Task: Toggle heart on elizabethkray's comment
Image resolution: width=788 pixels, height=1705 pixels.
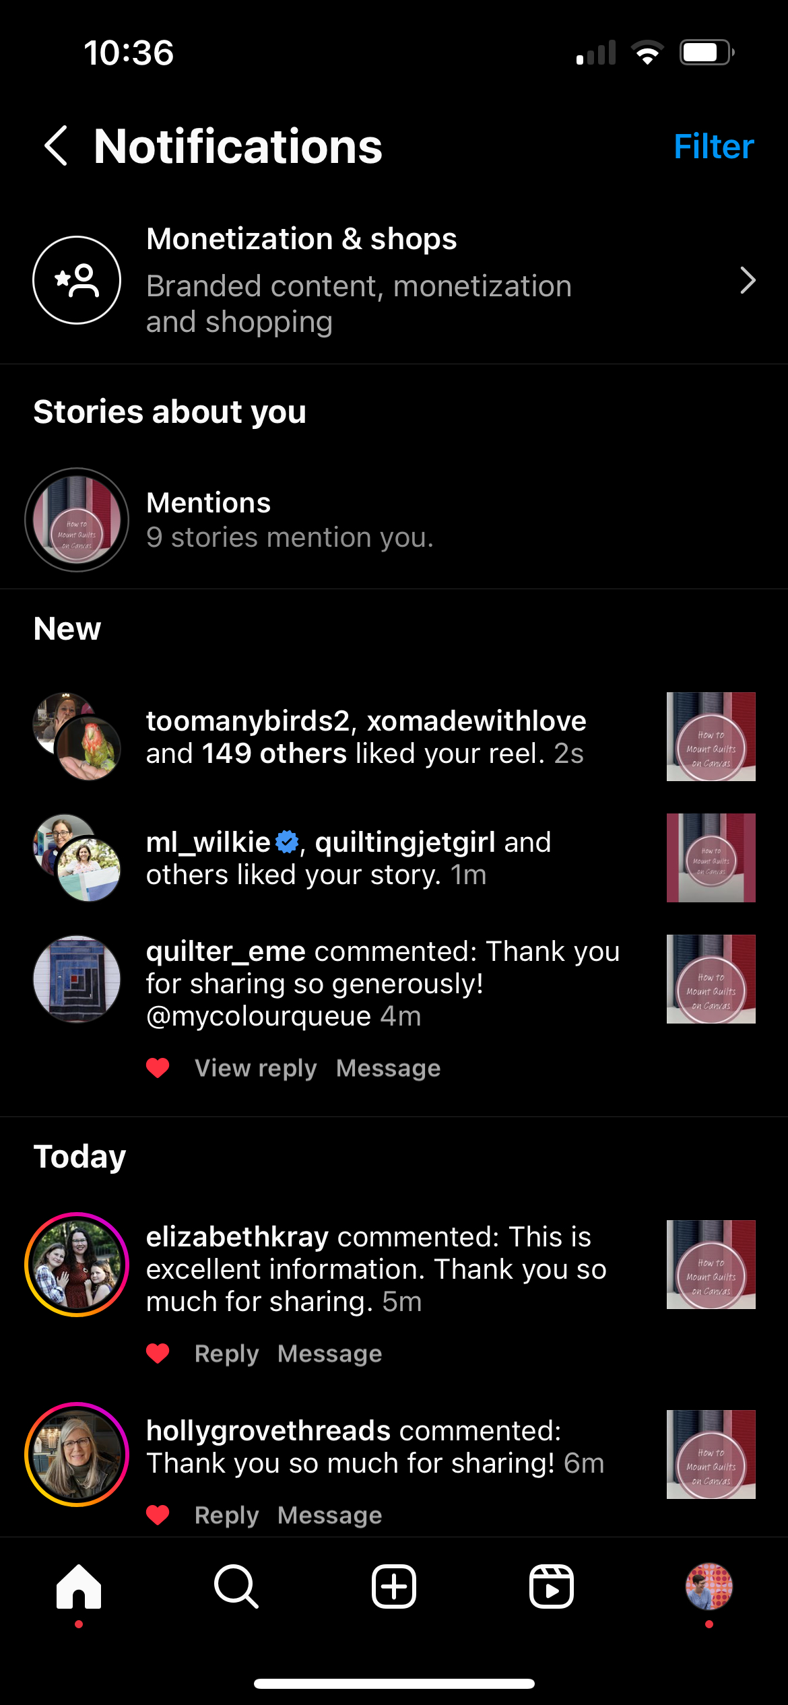Action: [x=158, y=1353]
